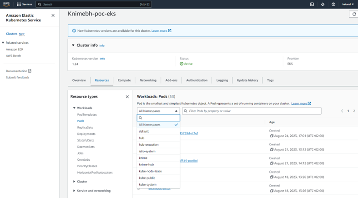Select StatefulSets resource type

pos(86,140)
